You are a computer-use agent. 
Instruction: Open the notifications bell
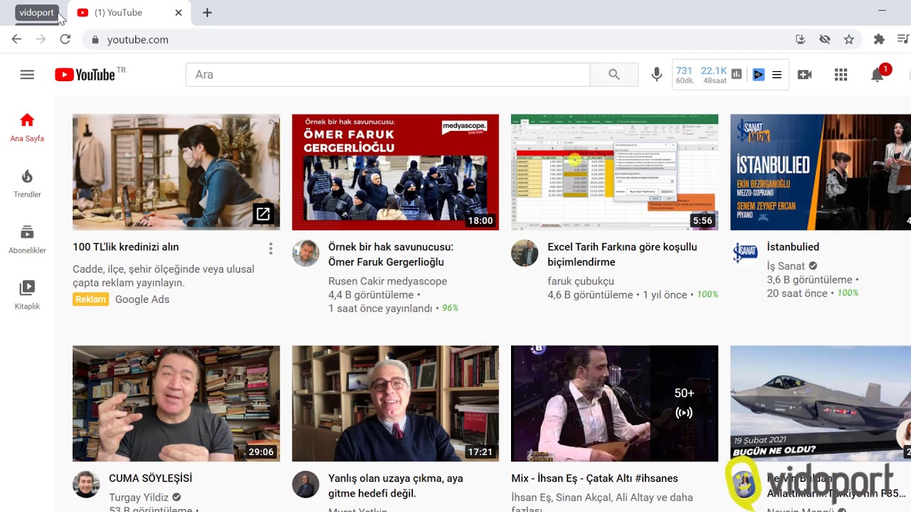[x=878, y=75]
